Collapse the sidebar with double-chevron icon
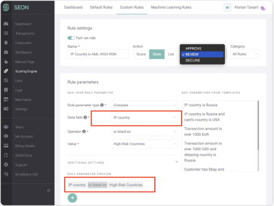The height and width of the screenshot is (206, 274). click(48, 190)
